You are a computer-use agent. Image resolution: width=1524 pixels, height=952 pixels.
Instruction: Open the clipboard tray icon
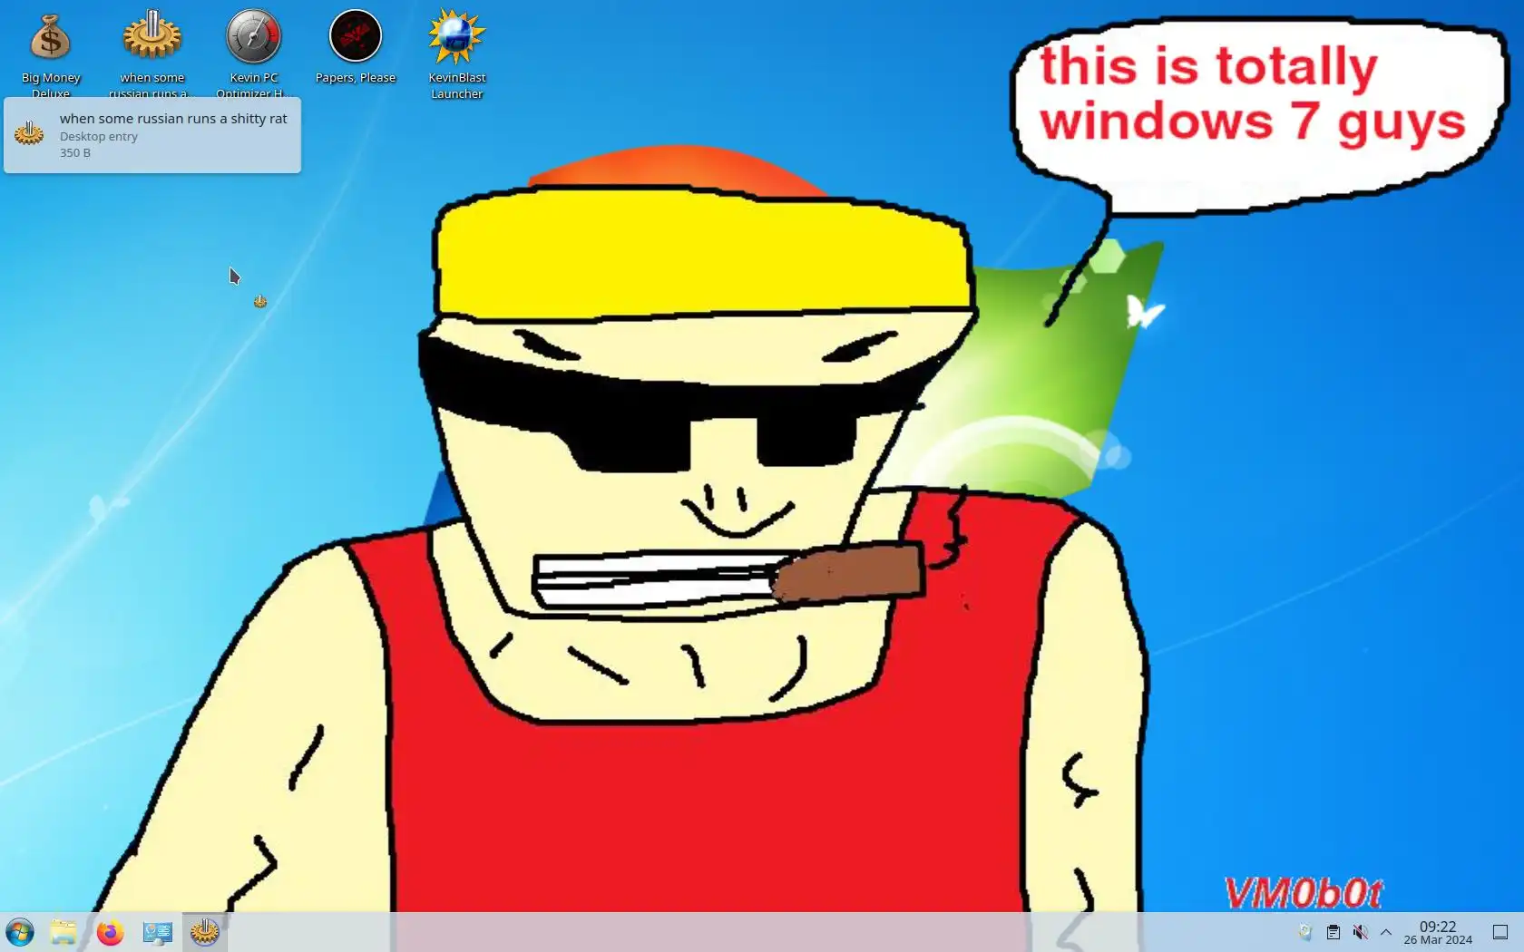click(1333, 932)
